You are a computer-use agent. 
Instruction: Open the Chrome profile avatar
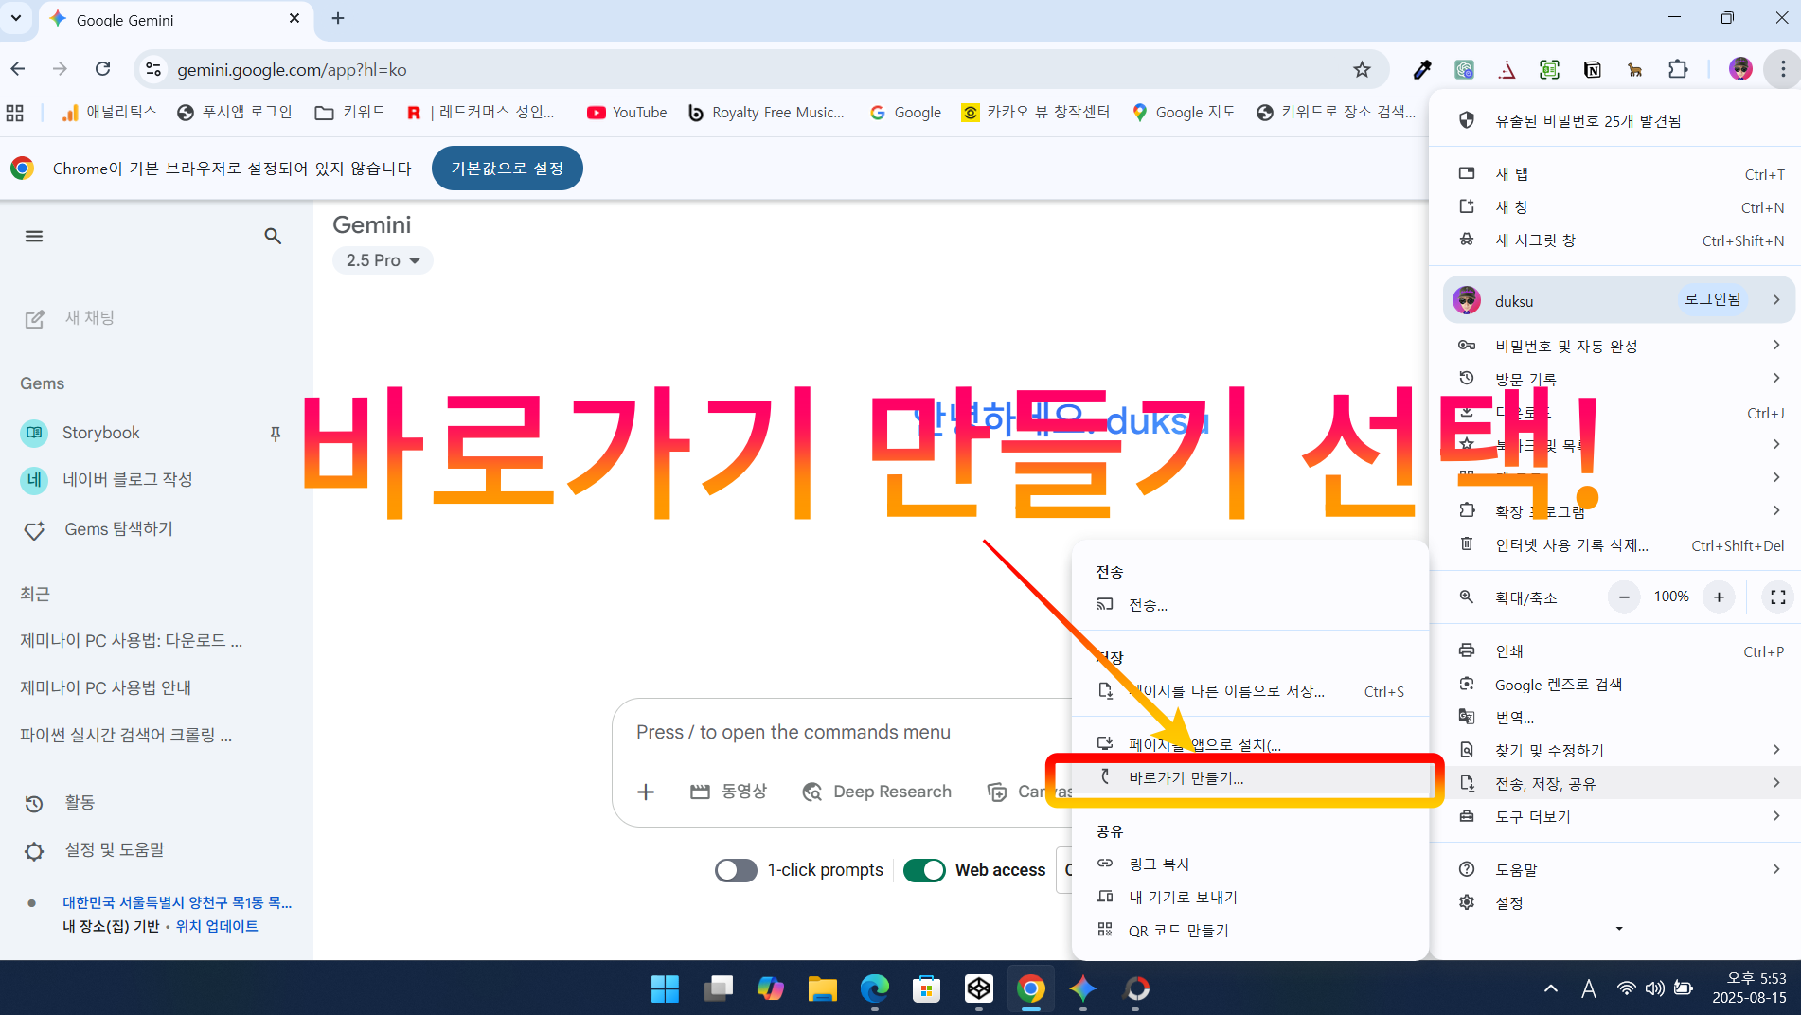1740,69
